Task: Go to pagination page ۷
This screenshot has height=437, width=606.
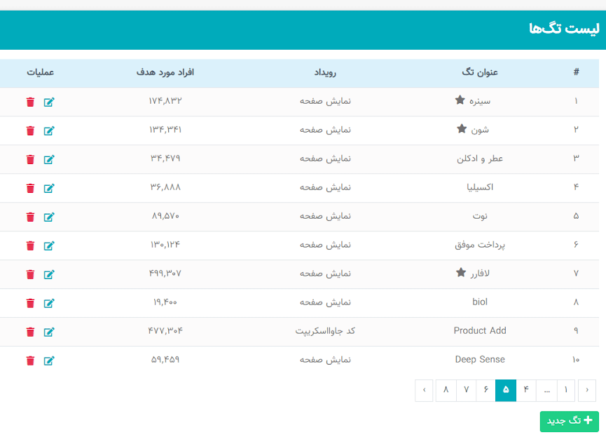Action: tap(466, 390)
